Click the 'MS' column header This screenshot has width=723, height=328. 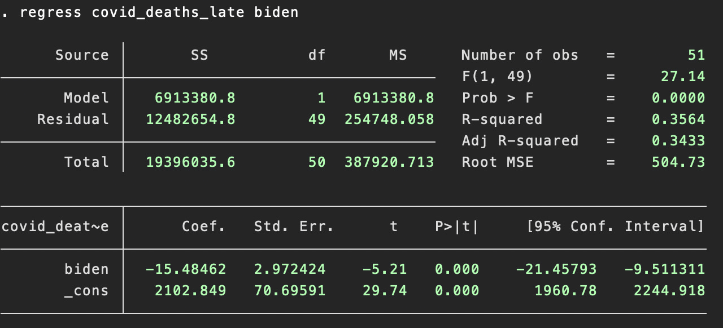(x=398, y=55)
